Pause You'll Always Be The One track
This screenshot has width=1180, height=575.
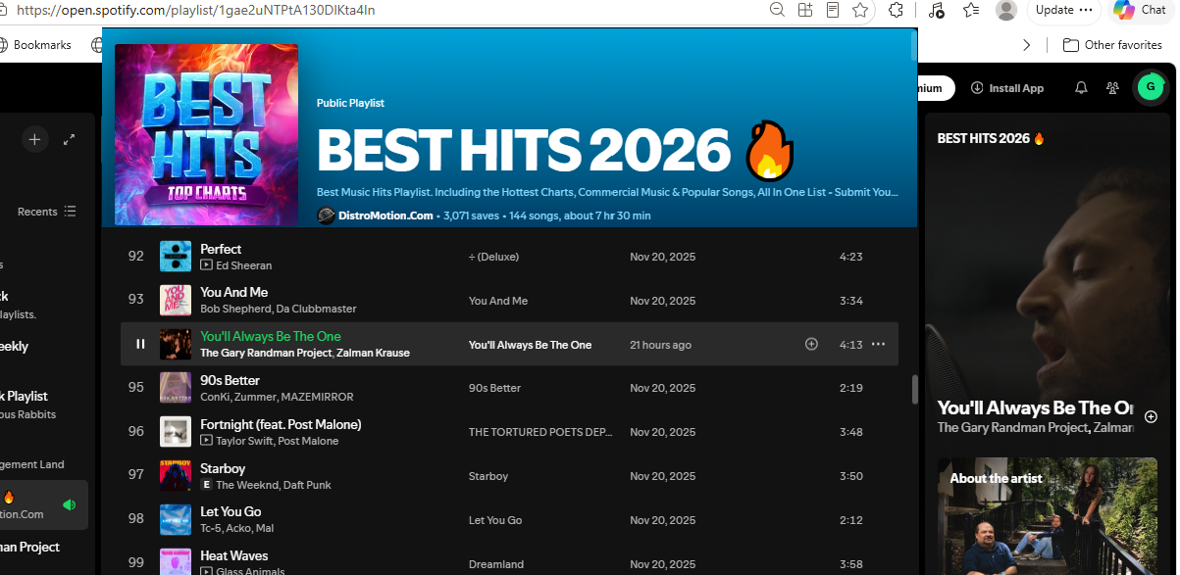140,344
